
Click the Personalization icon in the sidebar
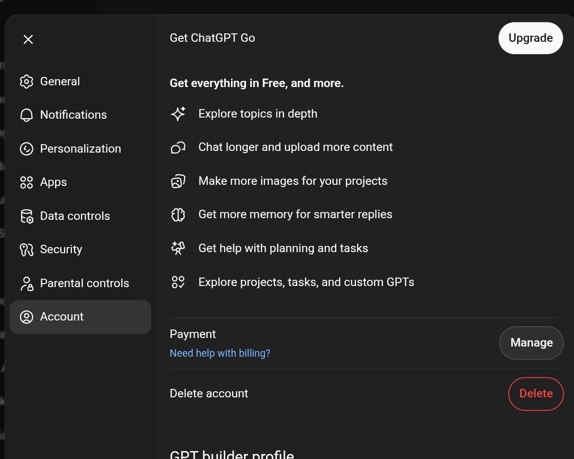pos(27,149)
